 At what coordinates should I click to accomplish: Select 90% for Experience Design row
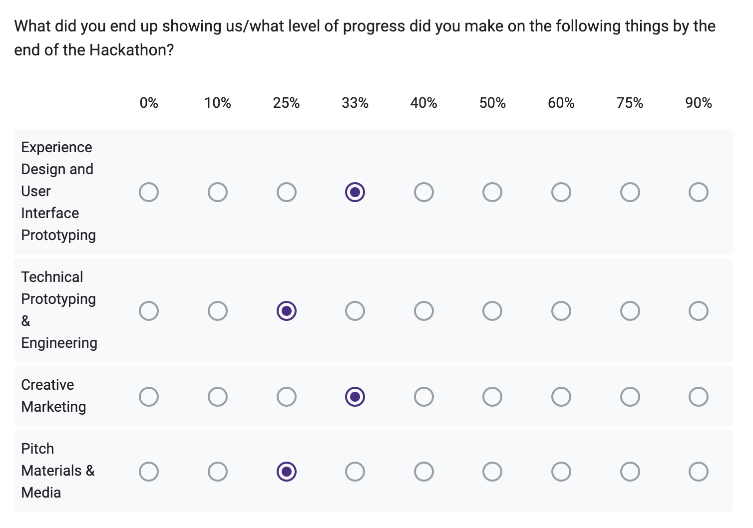coord(699,192)
